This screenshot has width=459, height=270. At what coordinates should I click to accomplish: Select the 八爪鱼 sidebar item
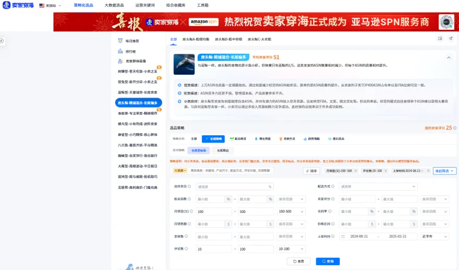[x=137, y=145]
